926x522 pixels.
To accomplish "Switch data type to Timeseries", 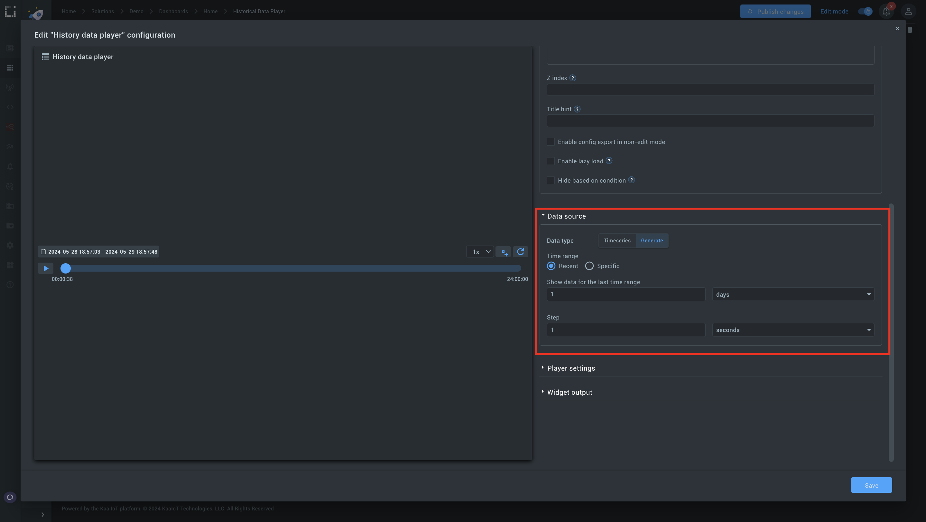I will pyautogui.click(x=617, y=240).
